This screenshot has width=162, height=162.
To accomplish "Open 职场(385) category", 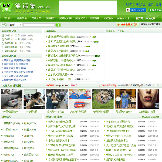I will coord(29,148).
